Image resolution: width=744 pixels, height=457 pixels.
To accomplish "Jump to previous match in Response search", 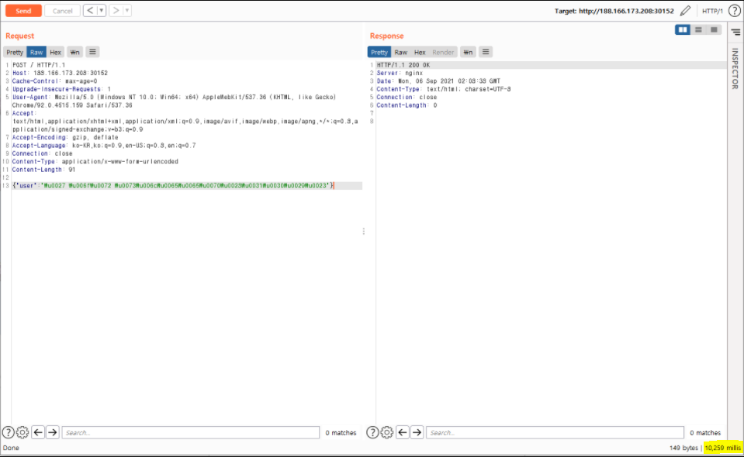I will click(403, 432).
